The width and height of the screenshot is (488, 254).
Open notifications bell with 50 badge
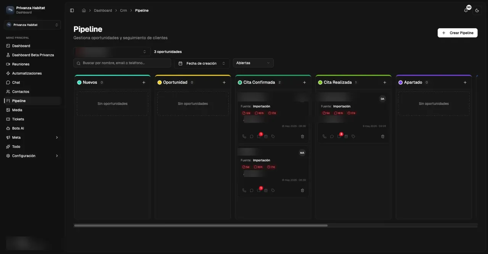[x=466, y=10]
